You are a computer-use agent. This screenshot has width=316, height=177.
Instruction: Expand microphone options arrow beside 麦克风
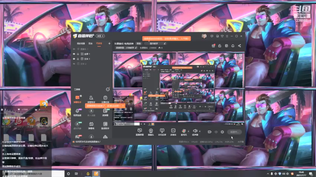click(188, 131)
